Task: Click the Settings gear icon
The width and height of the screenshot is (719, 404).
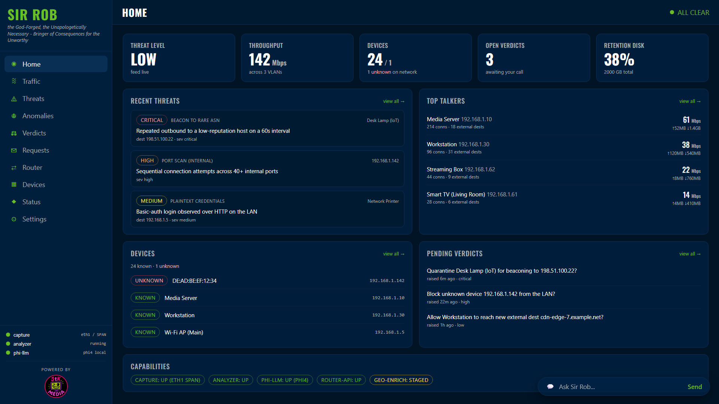Action: point(14,219)
